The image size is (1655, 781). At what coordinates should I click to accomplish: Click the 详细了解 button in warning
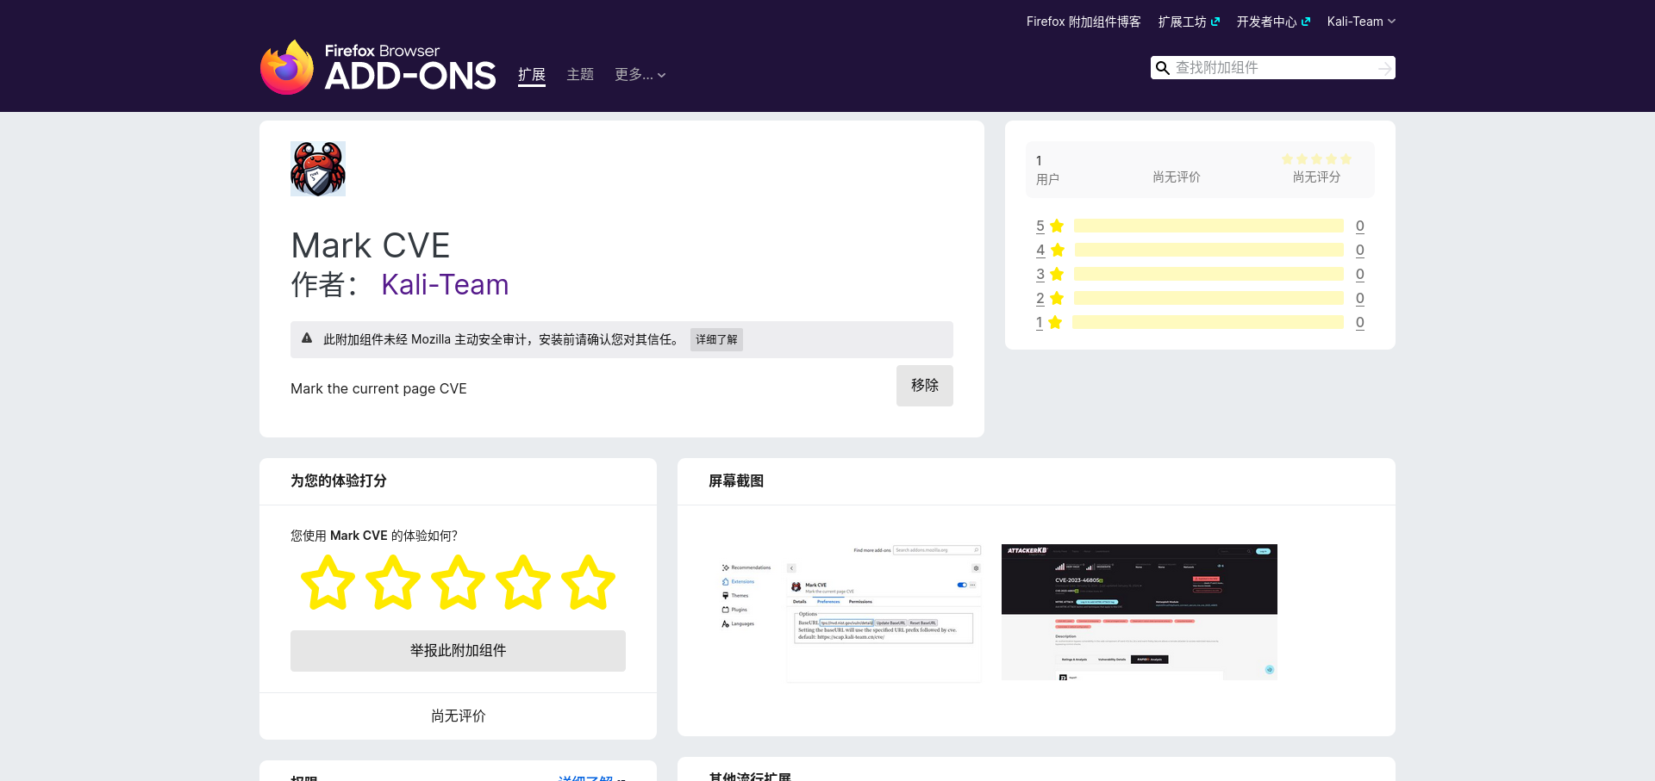716,339
